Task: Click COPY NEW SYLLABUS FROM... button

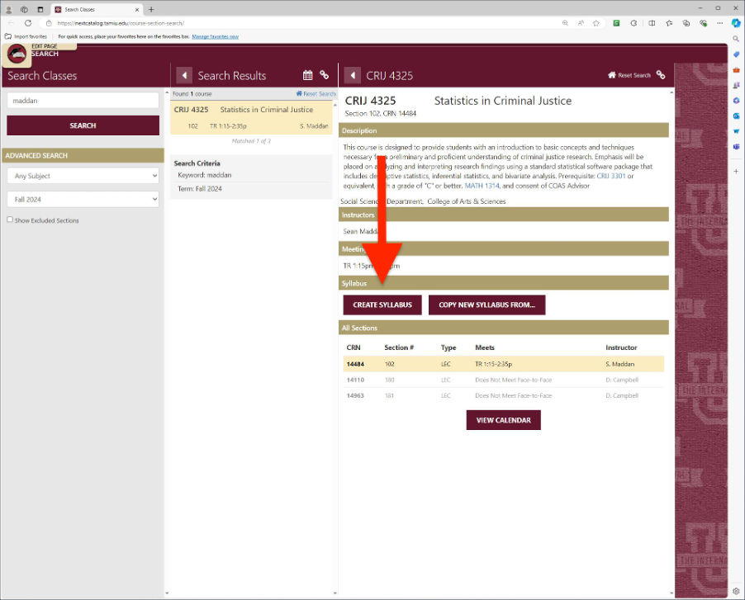Action: point(487,305)
